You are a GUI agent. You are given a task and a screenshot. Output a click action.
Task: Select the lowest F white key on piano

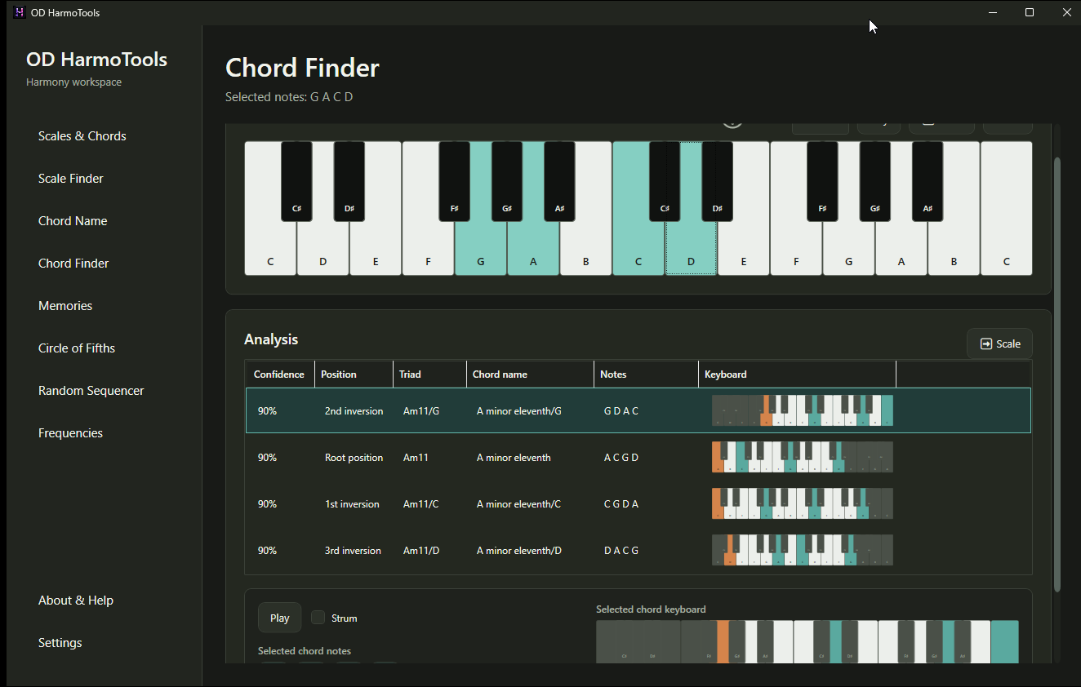pos(428,249)
